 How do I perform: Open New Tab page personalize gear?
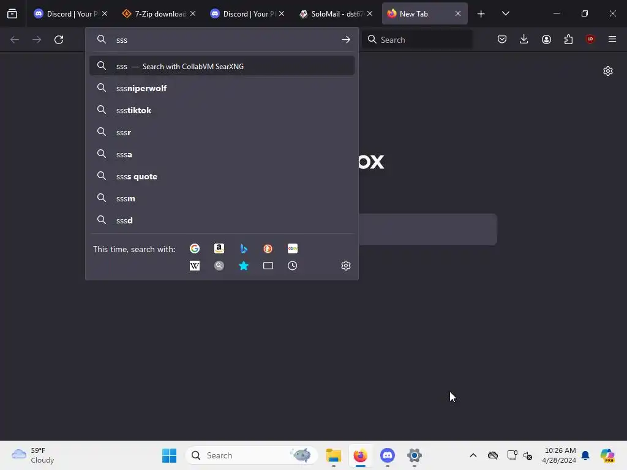(608, 71)
